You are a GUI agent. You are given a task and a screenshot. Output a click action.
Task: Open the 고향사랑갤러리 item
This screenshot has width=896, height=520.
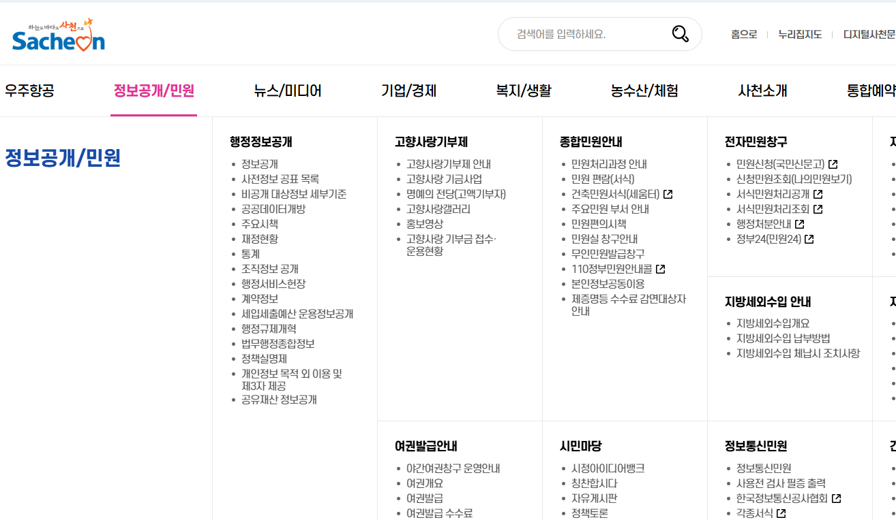[438, 209]
